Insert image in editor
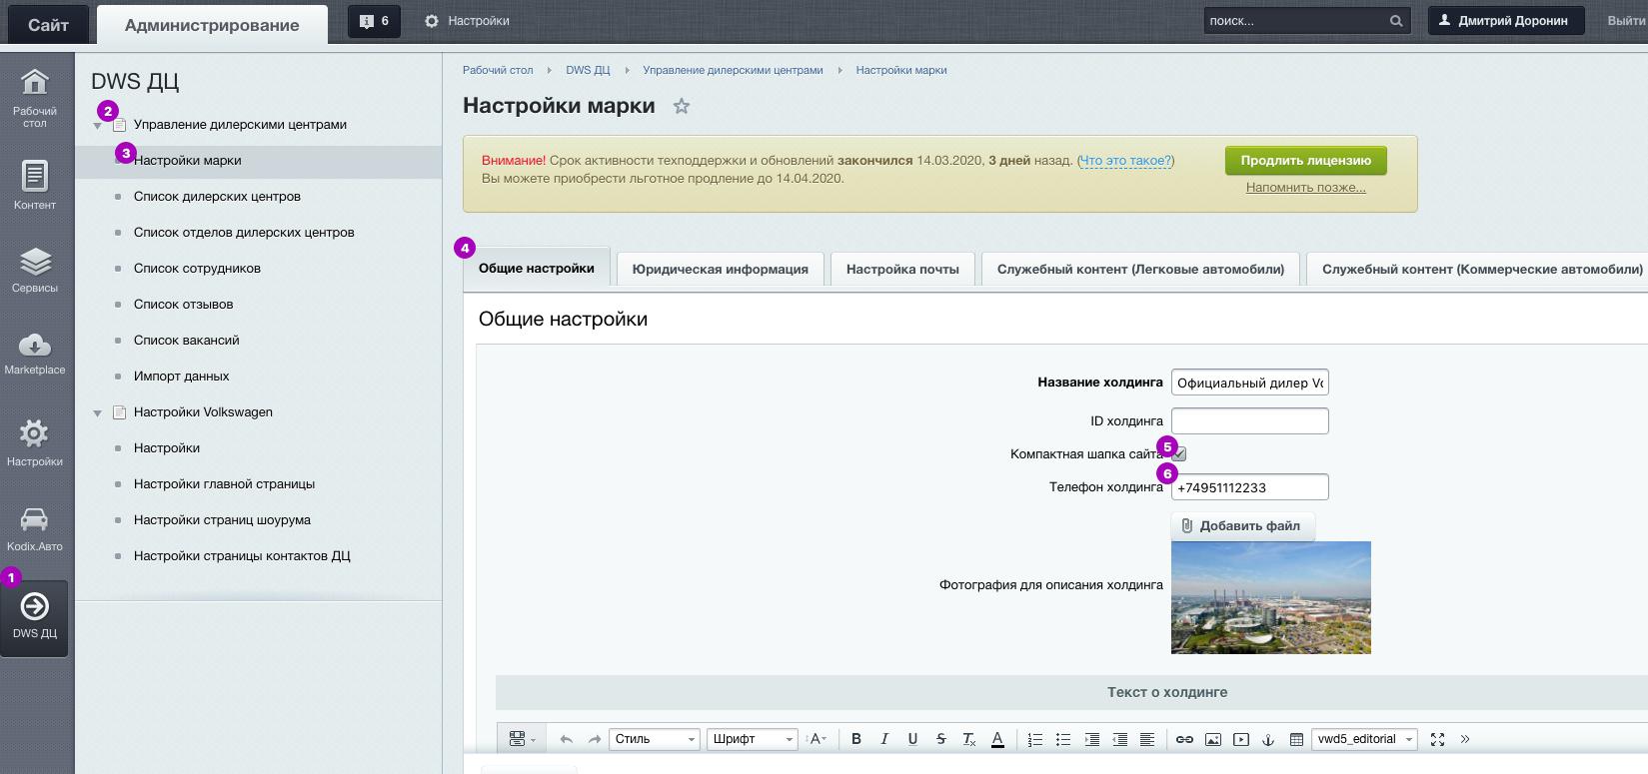 point(1213,739)
